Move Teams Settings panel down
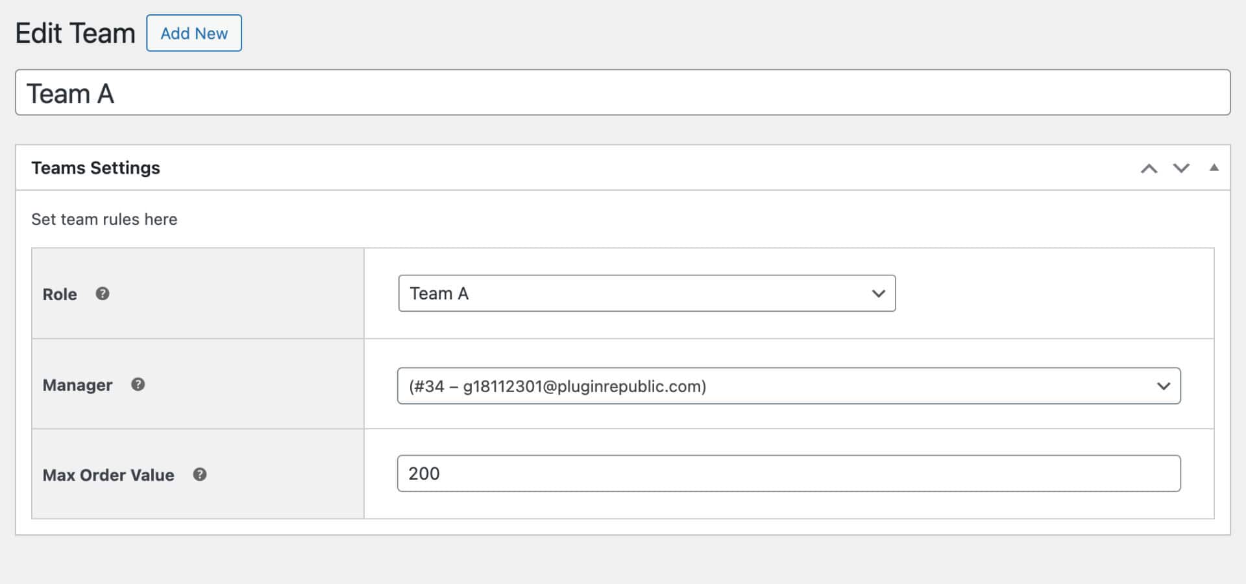The height and width of the screenshot is (584, 1246). (x=1181, y=169)
